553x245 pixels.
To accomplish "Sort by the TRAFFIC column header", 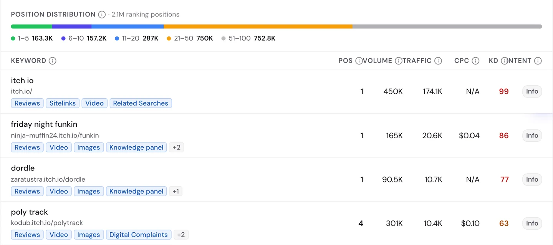I will 417,61.
